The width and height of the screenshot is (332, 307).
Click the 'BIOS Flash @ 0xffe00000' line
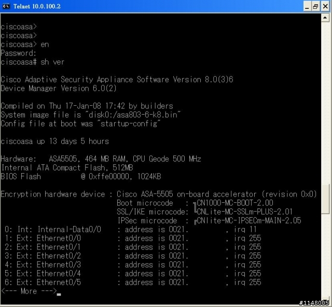(x=81, y=177)
